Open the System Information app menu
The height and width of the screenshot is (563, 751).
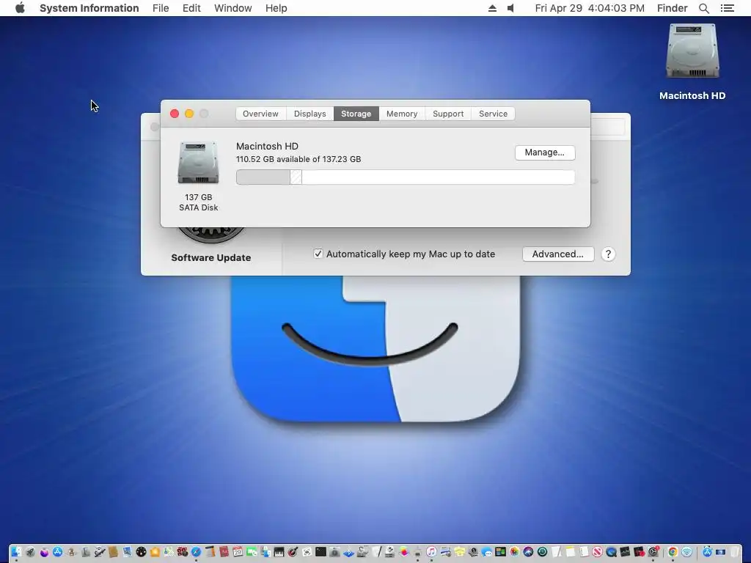pos(89,8)
